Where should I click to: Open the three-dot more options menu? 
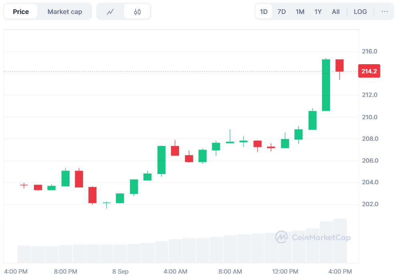384,12
